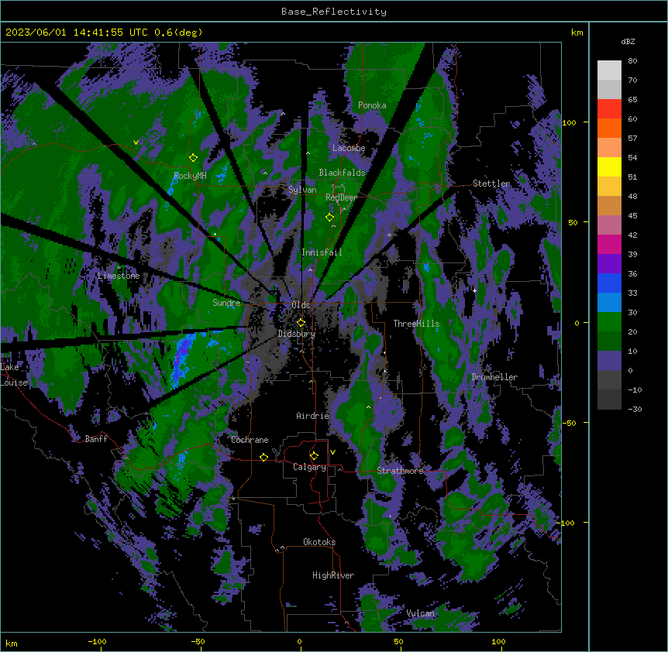Select the Blackfalds map label
Image resolution: width=668 pixels, height=652 pixels.
pos(342,173)
